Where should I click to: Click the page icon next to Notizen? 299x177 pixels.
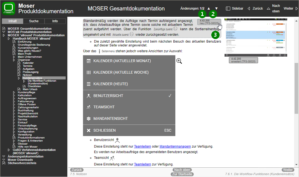pyautogui.click(x=19, y=75)
